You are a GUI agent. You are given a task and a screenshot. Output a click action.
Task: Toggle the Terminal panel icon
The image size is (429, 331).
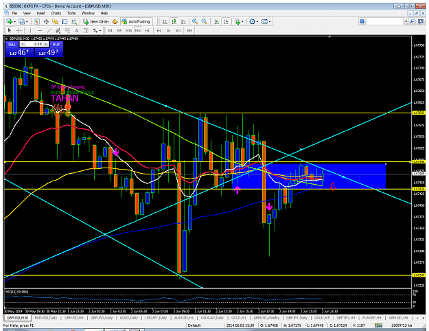pos(65,21)
